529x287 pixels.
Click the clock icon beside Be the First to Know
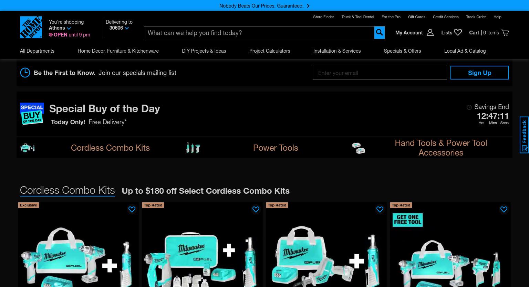(x=25, y=73)
